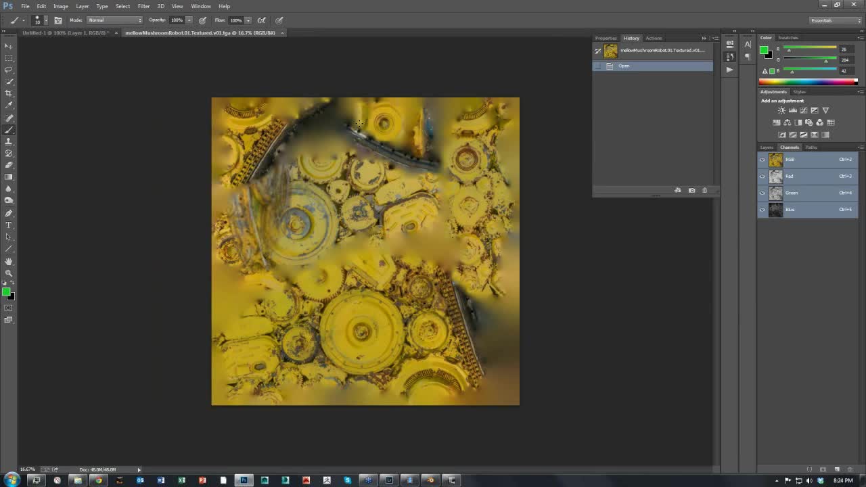Viewport: 866px width, 487px height.
Task: Open the Essentials workspace dropdown
Action: pos(836,20)
